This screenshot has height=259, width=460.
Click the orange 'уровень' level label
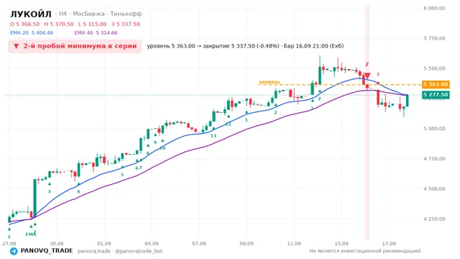[270, 82]
